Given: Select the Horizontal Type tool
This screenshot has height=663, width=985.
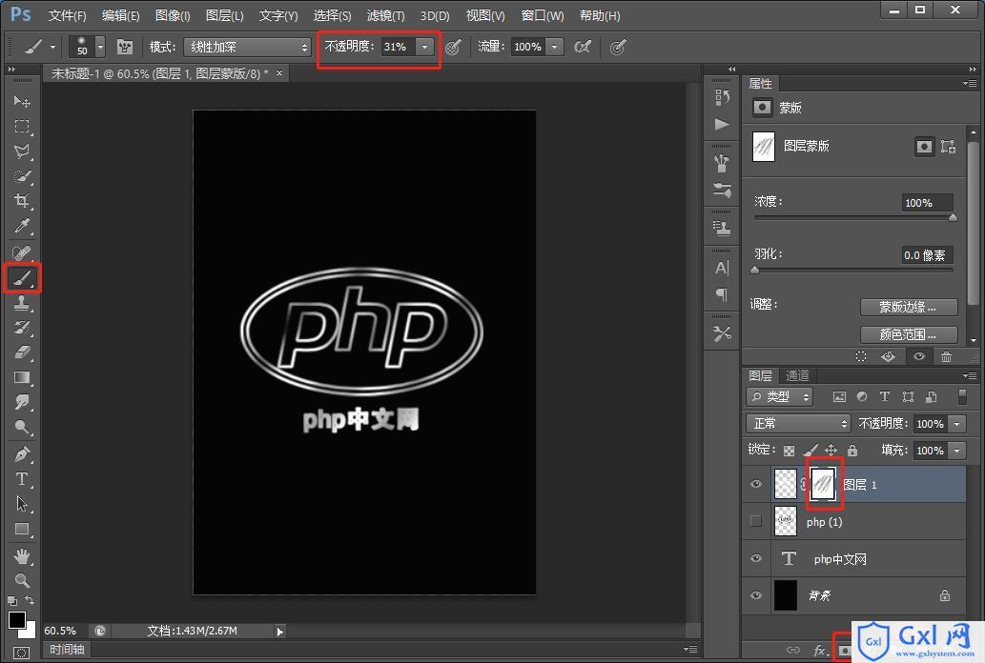Looking at the screenshot, I should point(22,479).
